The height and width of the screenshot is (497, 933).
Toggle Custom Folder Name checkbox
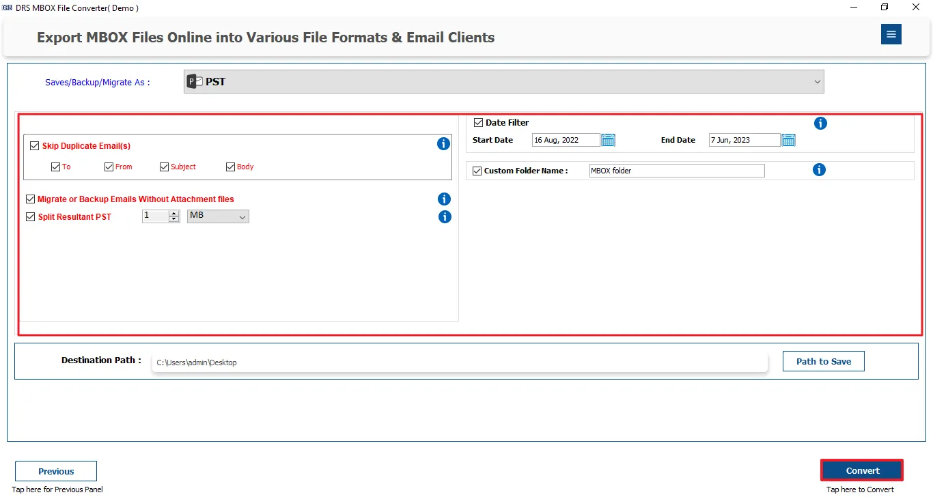477,171
